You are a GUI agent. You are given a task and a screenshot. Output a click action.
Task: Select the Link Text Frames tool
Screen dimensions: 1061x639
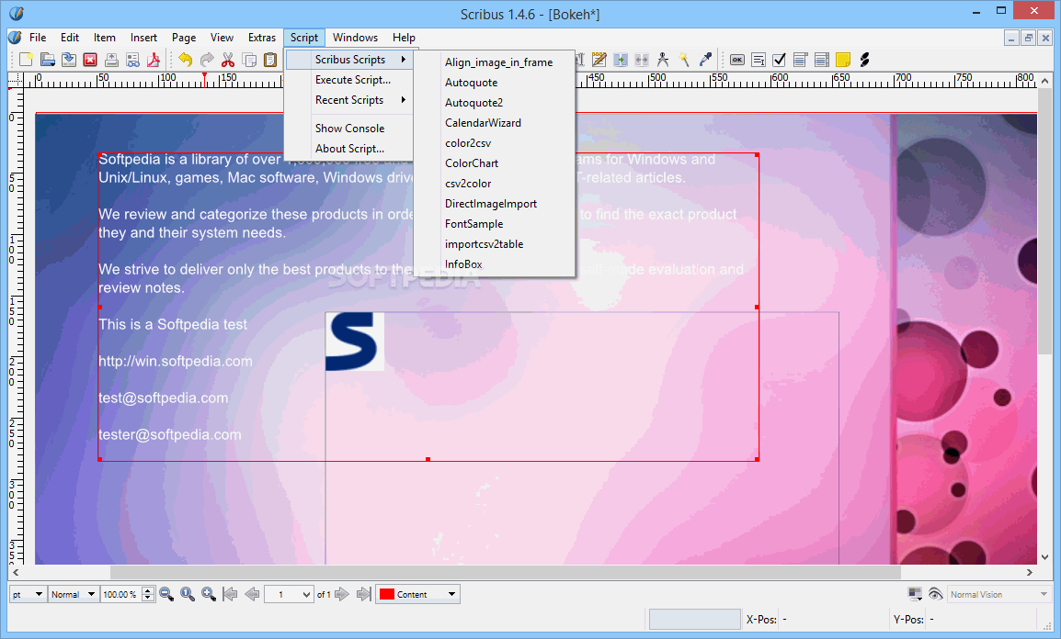click(620, 60)
